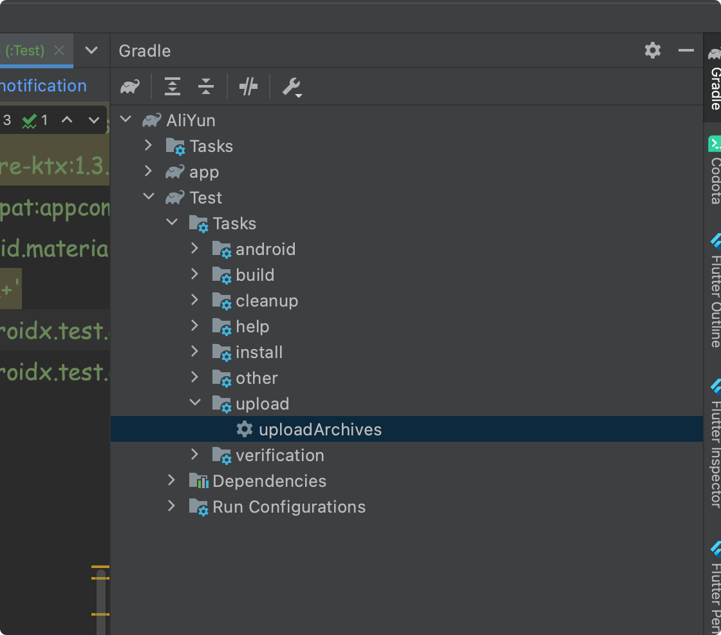721x635 pixels.
Task: Toggle Gradle offline mode icon
Action: point(248,86)
